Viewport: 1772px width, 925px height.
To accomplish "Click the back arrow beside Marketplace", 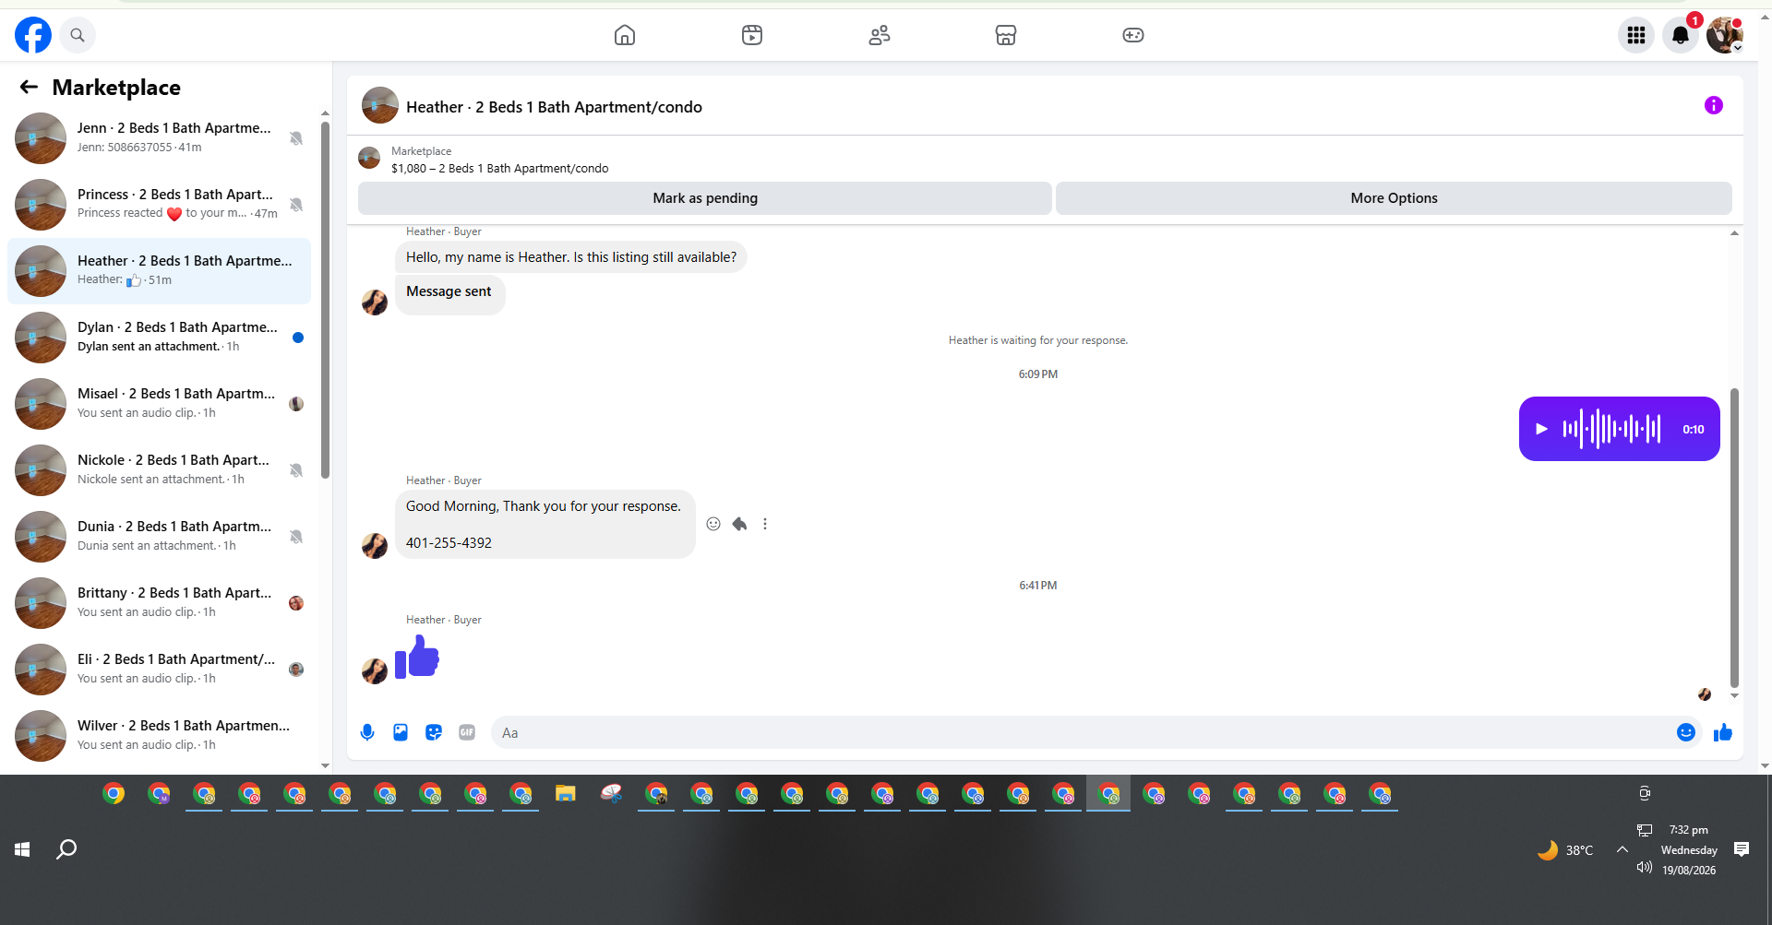I will tap(29, 87).
